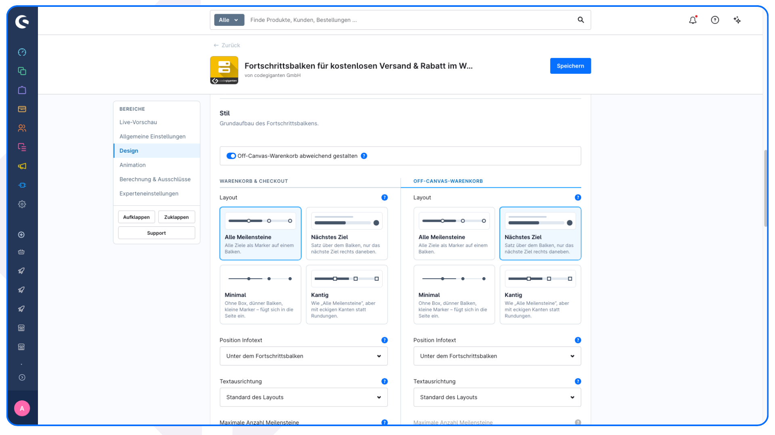775x435 pixels.
Task: Show help for Off-Canvas-Warenkorb toggle
Action: 364,156
